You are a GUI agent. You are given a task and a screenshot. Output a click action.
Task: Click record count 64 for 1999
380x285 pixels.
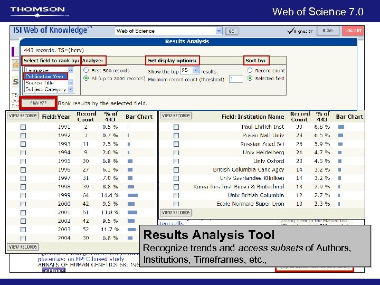[x=85, y=195]
